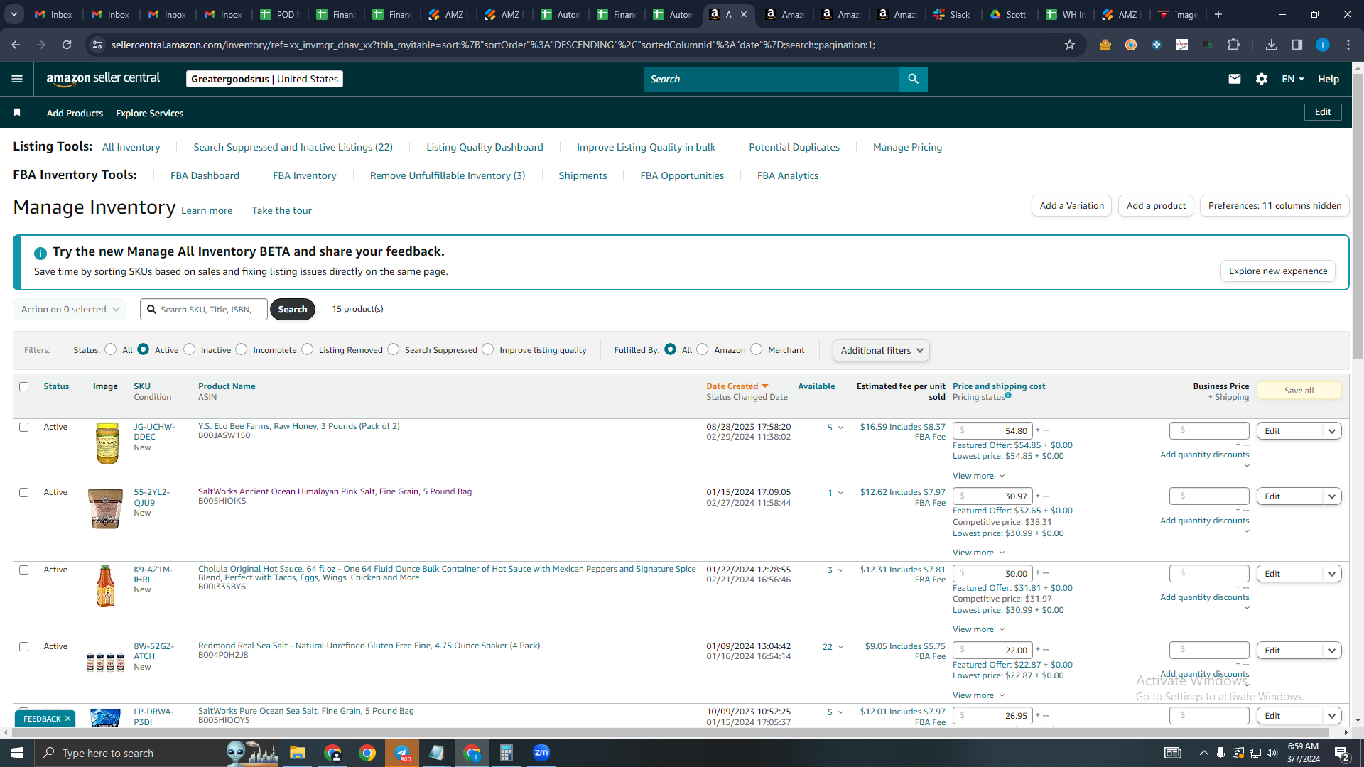Open File Explorer from the taskbar

(297, 753)
